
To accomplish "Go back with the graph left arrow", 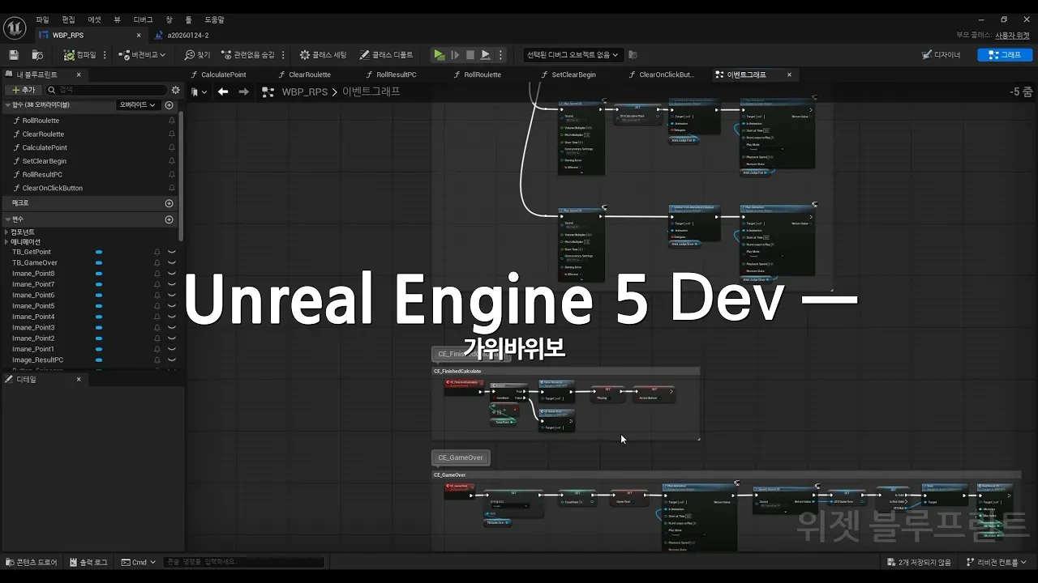I will [x=223, y=91].
